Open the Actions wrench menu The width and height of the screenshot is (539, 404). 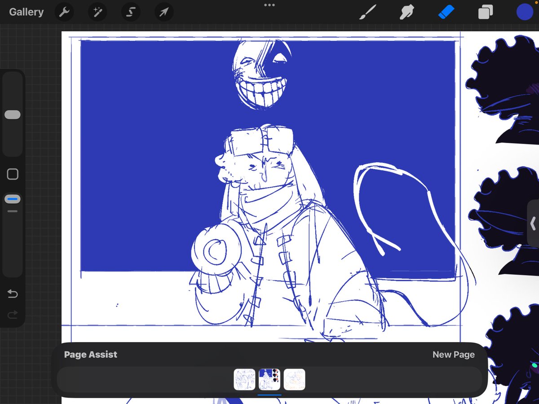click(64, 12)
